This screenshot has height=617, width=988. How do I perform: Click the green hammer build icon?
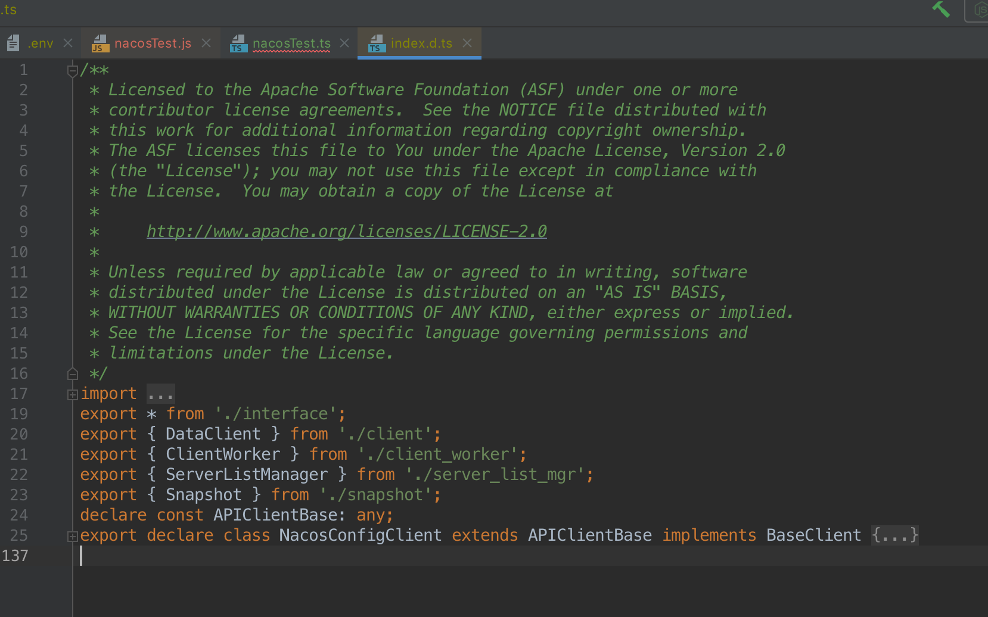pyautogui.click(x=941, y=9)
